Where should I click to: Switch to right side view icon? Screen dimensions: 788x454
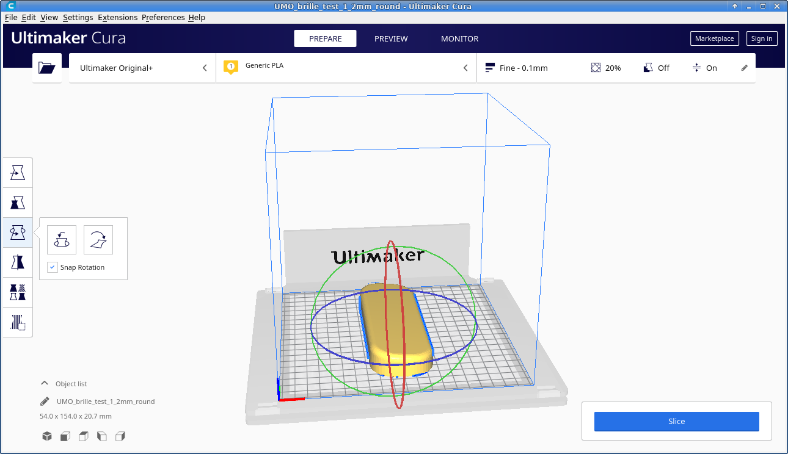tap(120, 436)
